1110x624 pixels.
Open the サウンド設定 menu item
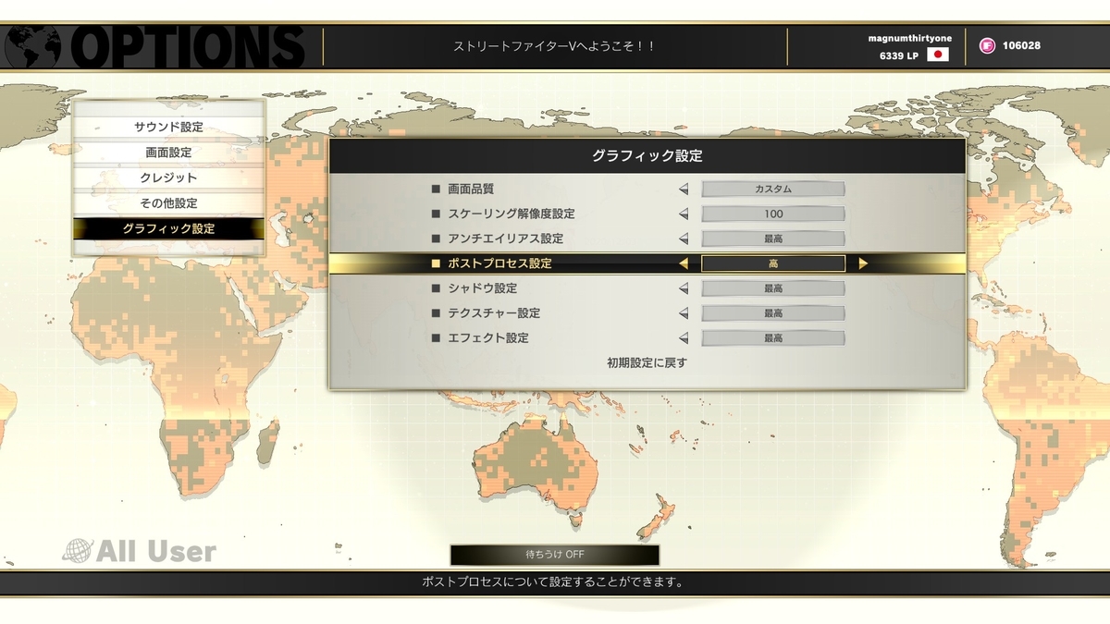[x=168, y=128]
